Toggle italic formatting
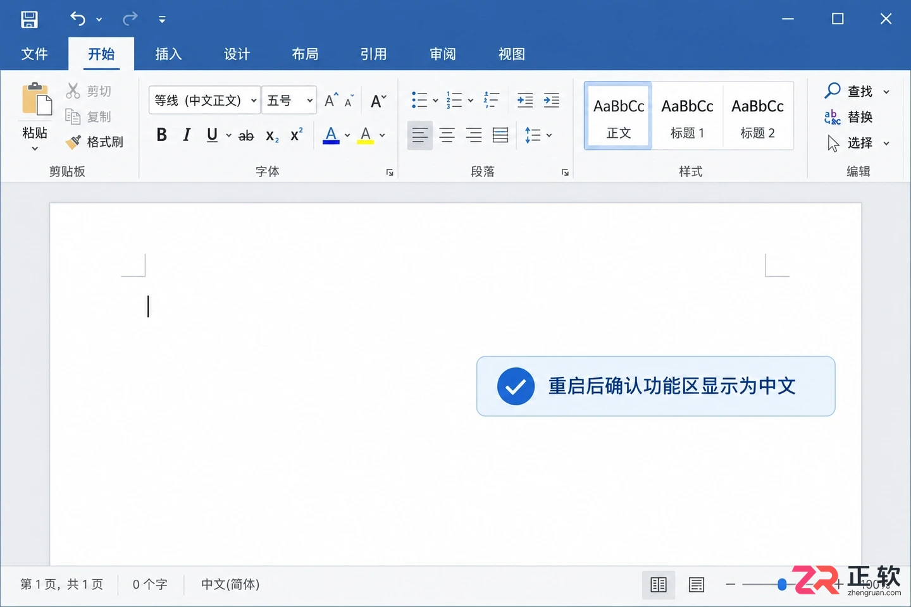The image size is (911, 607). 187,135
